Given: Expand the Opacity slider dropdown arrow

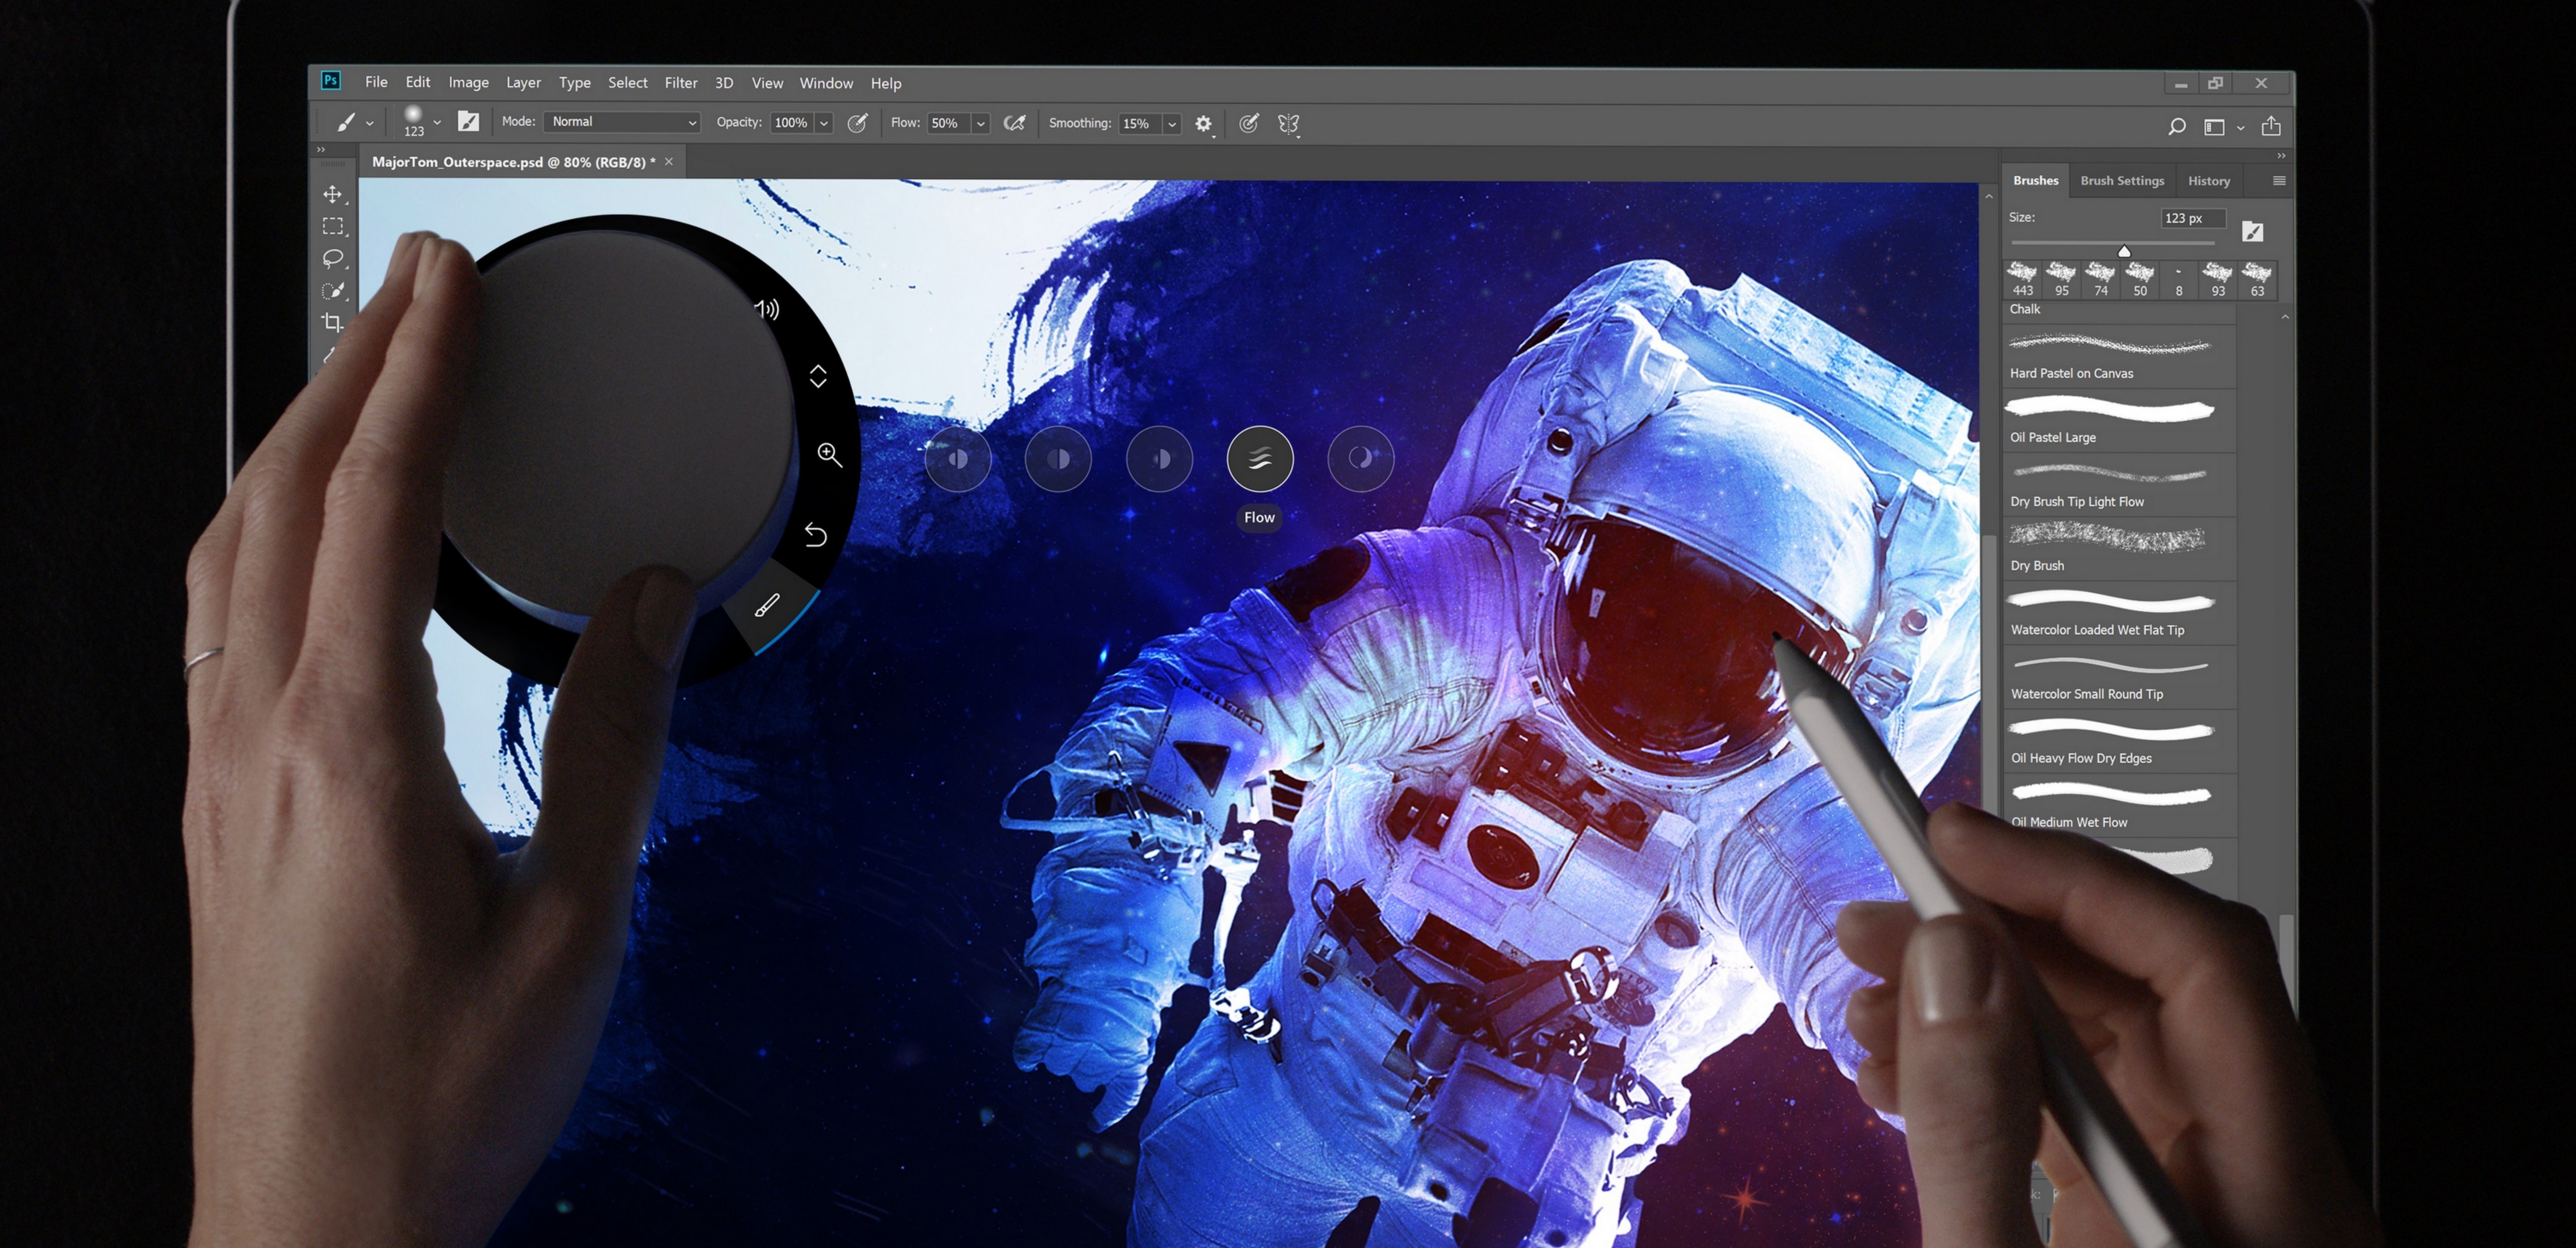Looking at the screenshot, I should click(x=824, y=123).
